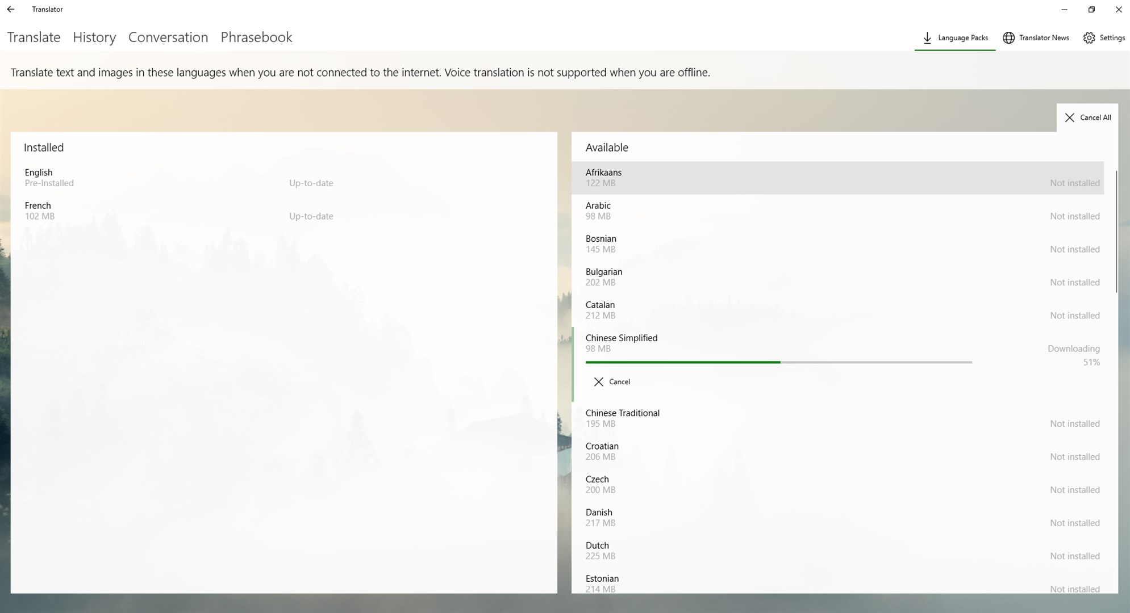Click the Available list vertical scrollbar
The width and height of the screenshot is (1130, 613).
pos(1116,233)
